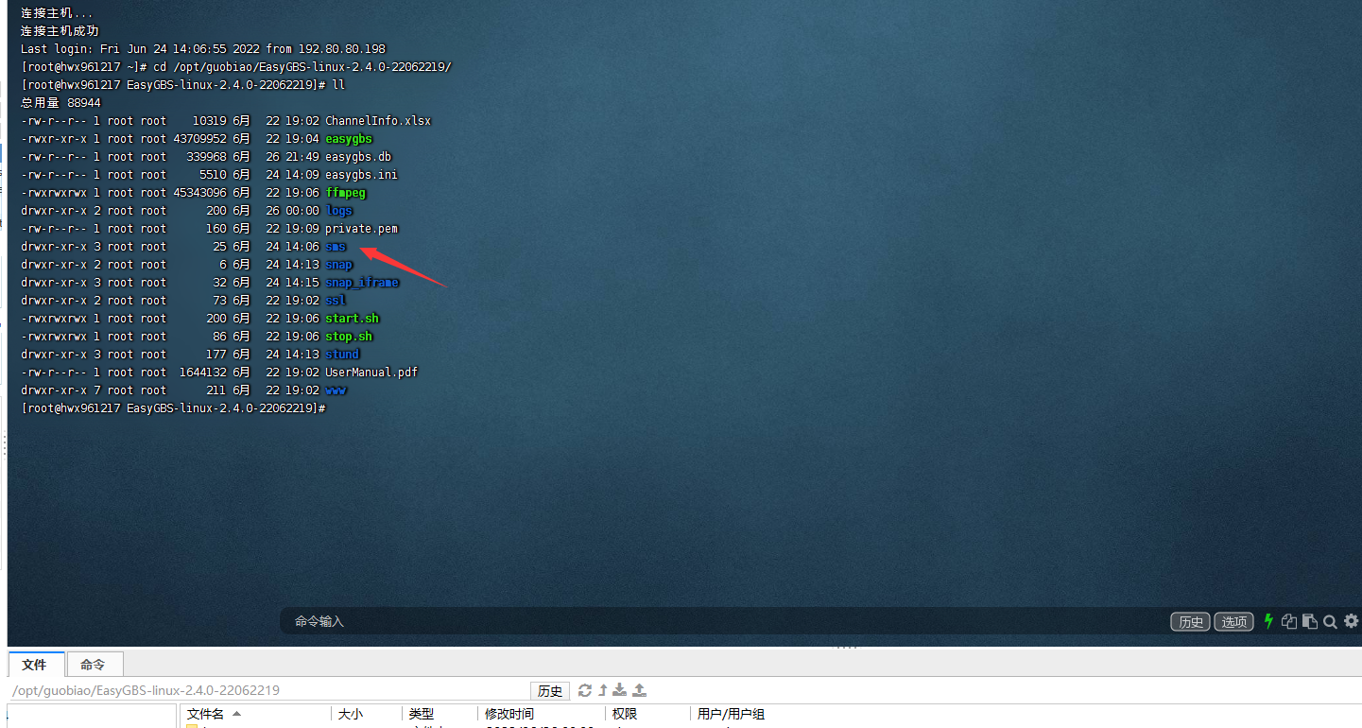Sort by 用户/用户组 column header

(731, 714)
